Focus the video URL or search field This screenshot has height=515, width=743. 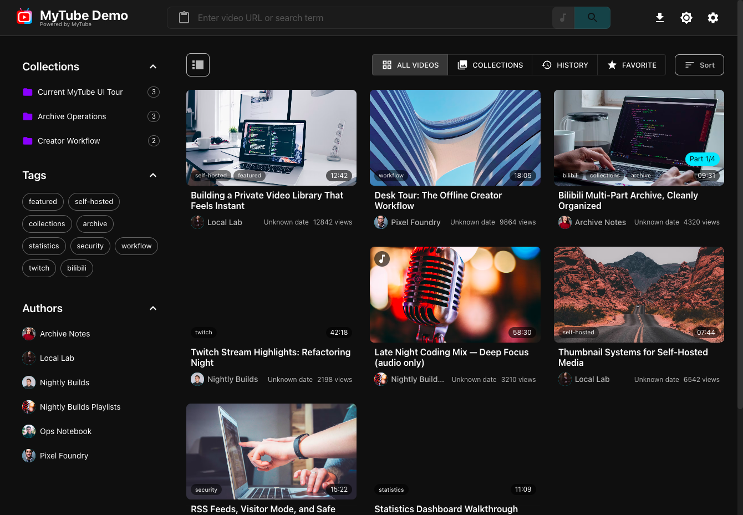click(x=371, y=18)
